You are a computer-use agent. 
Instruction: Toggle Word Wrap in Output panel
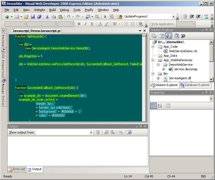coord(129,132)
